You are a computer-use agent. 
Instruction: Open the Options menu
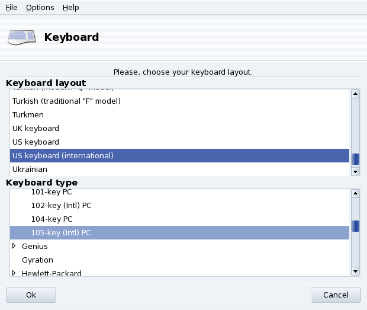(x=40, y=8)
